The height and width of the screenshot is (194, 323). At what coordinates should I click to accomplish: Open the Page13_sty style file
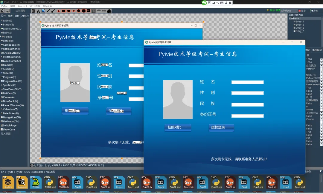[230, 182]
